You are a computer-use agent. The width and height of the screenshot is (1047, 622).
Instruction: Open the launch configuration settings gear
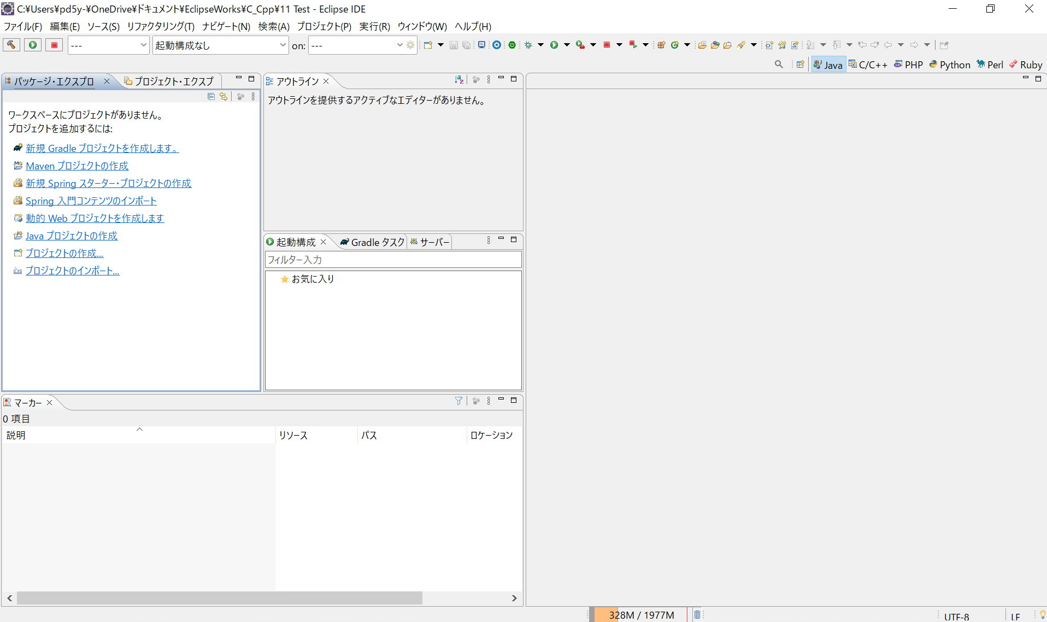tap(410, 45)
